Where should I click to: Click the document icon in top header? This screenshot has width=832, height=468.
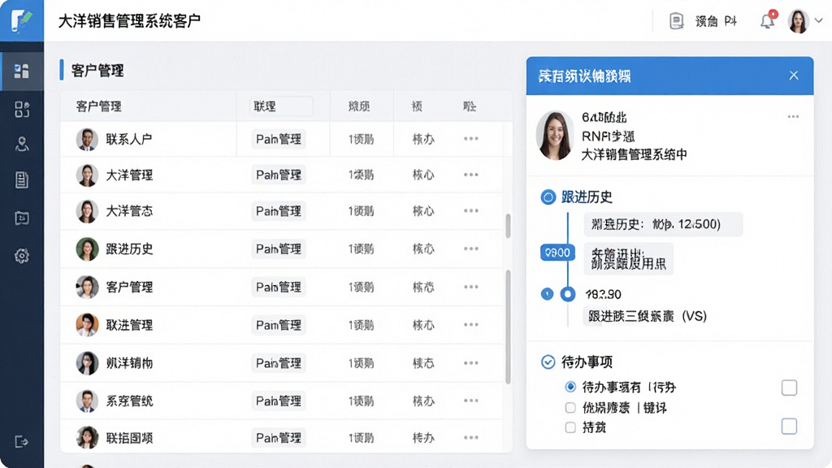click(x=677, y=21)
